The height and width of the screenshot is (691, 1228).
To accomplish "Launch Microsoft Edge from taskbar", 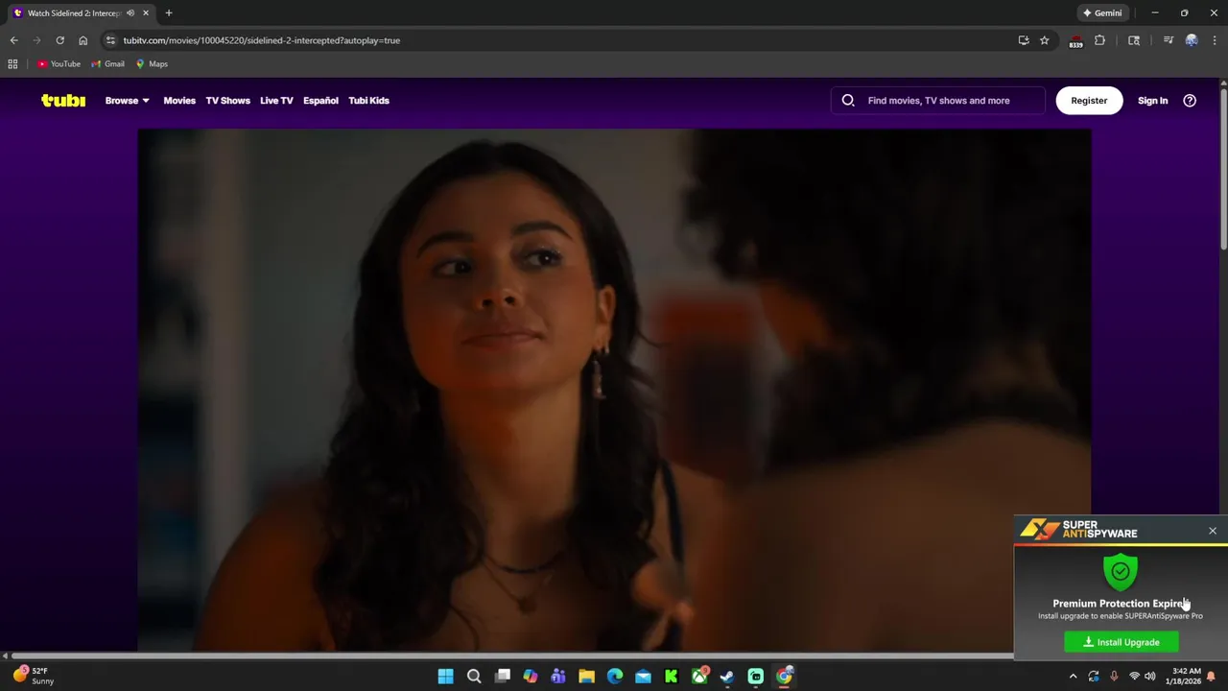I will (x=615, y=677).
